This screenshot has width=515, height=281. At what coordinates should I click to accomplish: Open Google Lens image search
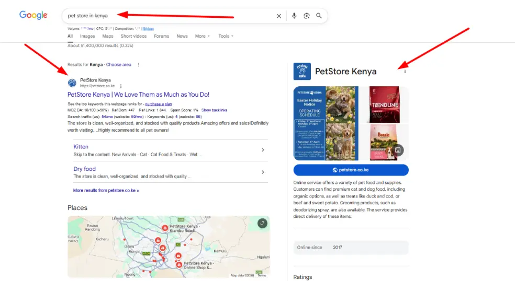point(307,16)
